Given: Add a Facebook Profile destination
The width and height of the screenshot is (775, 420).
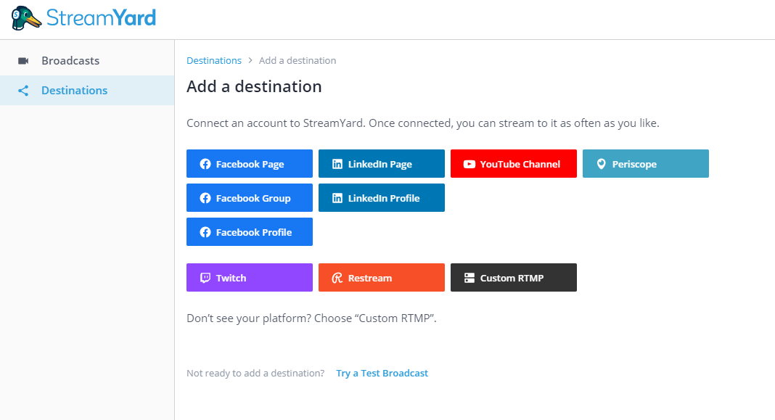Looking at the screenshot, I should (x=250, y=231).
